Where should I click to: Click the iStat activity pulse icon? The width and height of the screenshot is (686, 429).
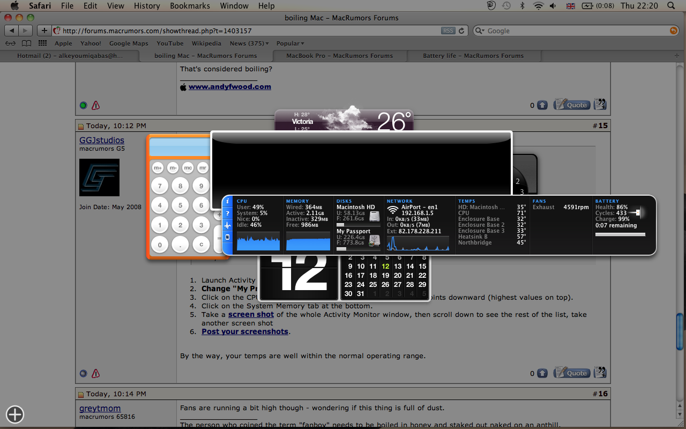coord(227,225)
